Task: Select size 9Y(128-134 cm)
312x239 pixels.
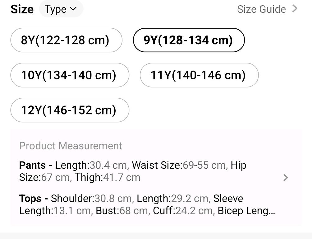Action: point(189,40)
